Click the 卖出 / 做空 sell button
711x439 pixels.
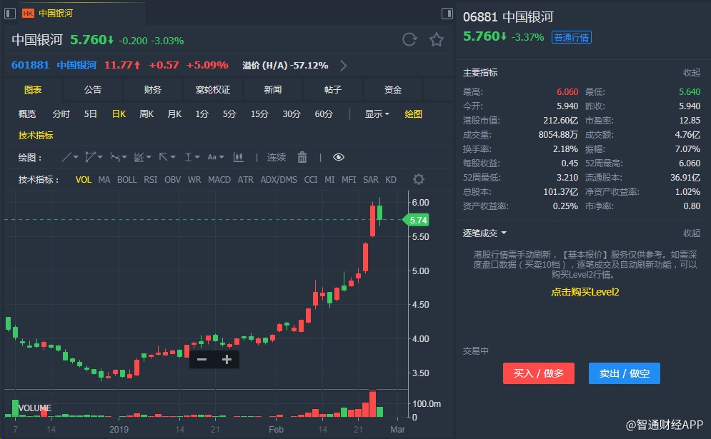[625, 373]
